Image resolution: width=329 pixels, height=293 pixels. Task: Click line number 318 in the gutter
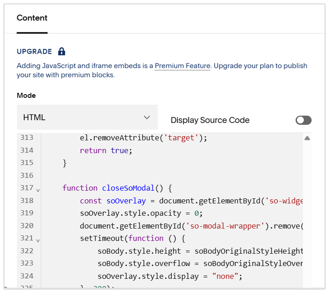point(27,201)
